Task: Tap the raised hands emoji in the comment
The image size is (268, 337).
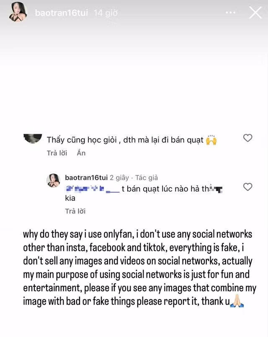Action: coord(211,140)
